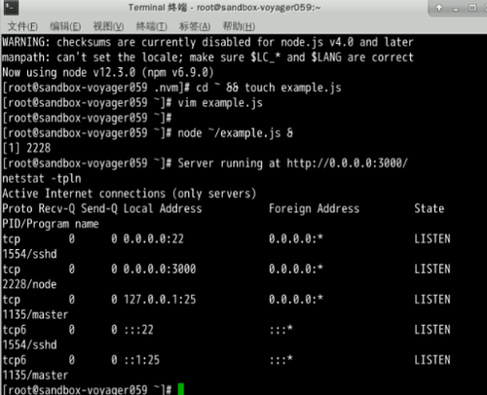Image resolution: width=487 pixels, height=395 pixels.
Task: Maximize the terminal window
Action: pyautogui.click(x=472, y=8)
